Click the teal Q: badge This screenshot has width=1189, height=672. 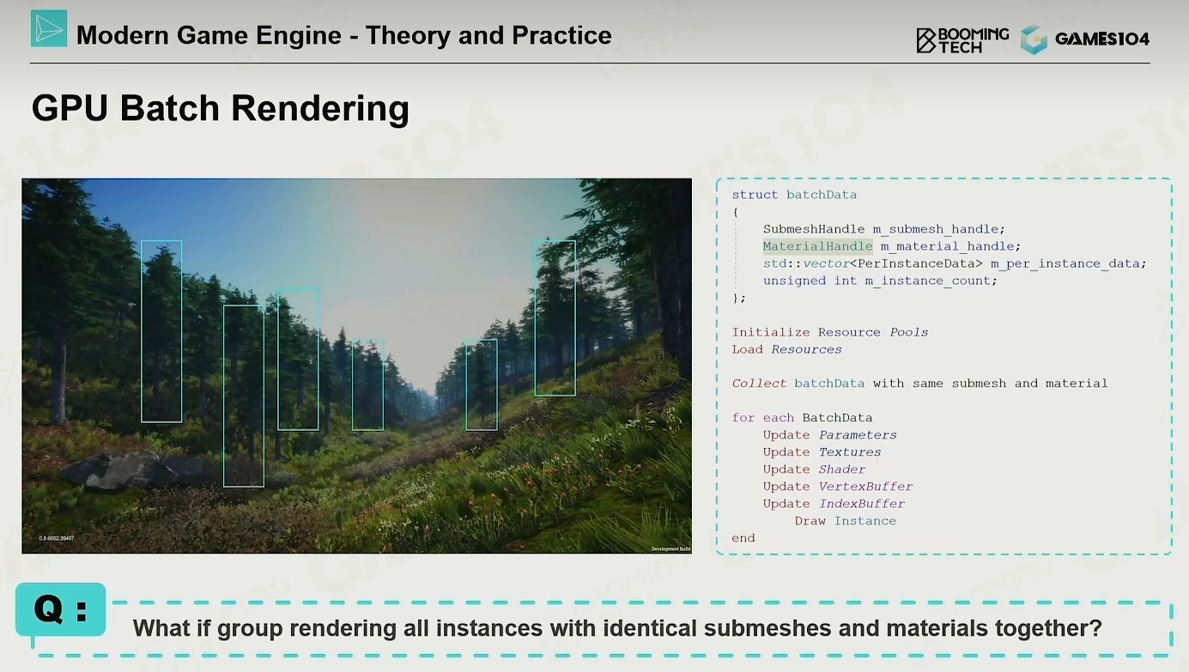(x=61, y=609)
